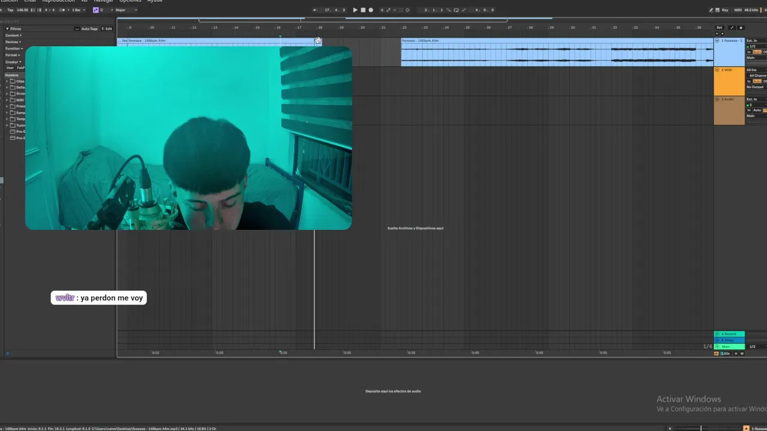Select the User creator tag
The width and height of the screenshot is (767, 431).
point(10,68)
